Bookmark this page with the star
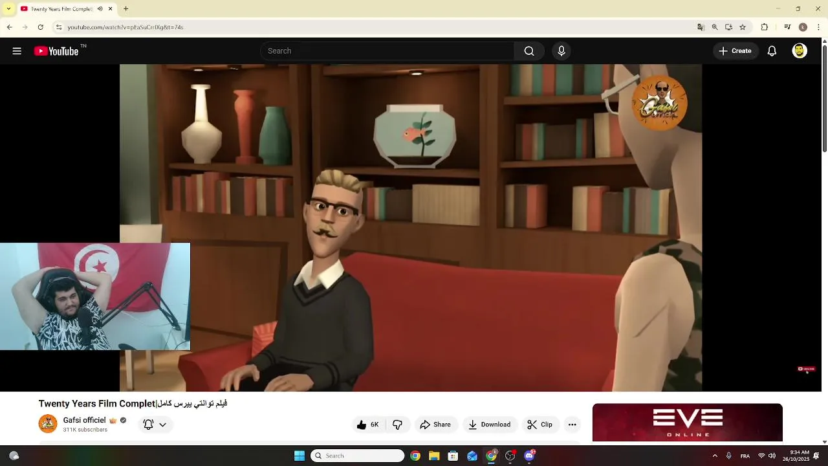This screenshot has height=466, width=828. (x=743, y=27)
